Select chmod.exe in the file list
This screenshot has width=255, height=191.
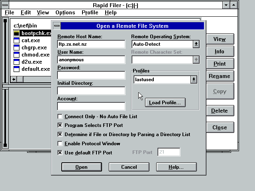pos(35,55)
